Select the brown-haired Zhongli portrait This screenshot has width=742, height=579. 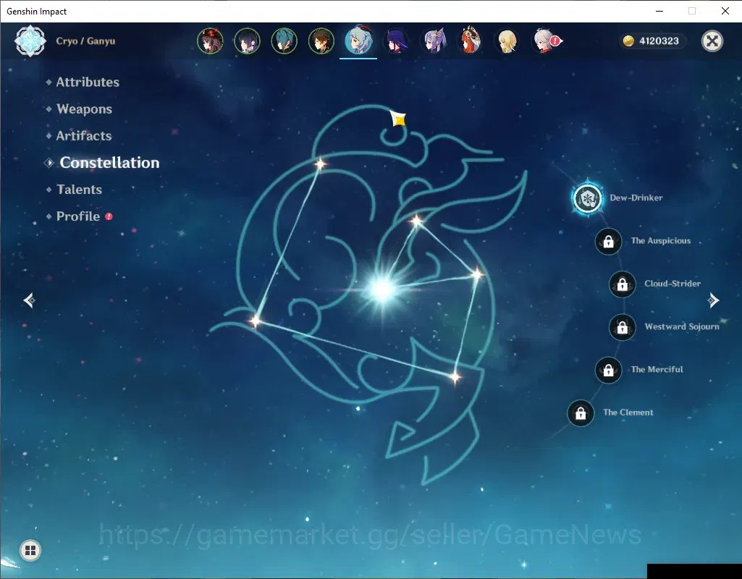[x=321, y=41]
